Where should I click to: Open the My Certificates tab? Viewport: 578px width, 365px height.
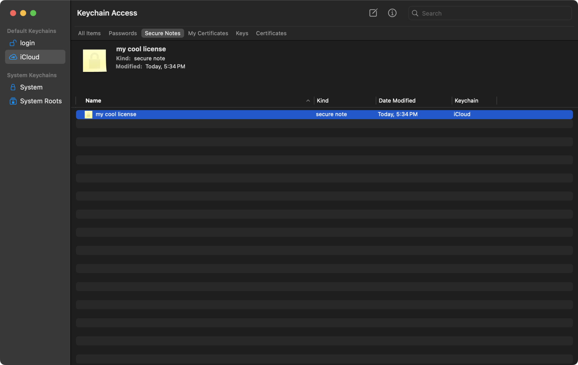(208, 33)
